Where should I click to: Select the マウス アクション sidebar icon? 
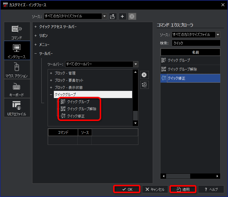pos(17,70)
